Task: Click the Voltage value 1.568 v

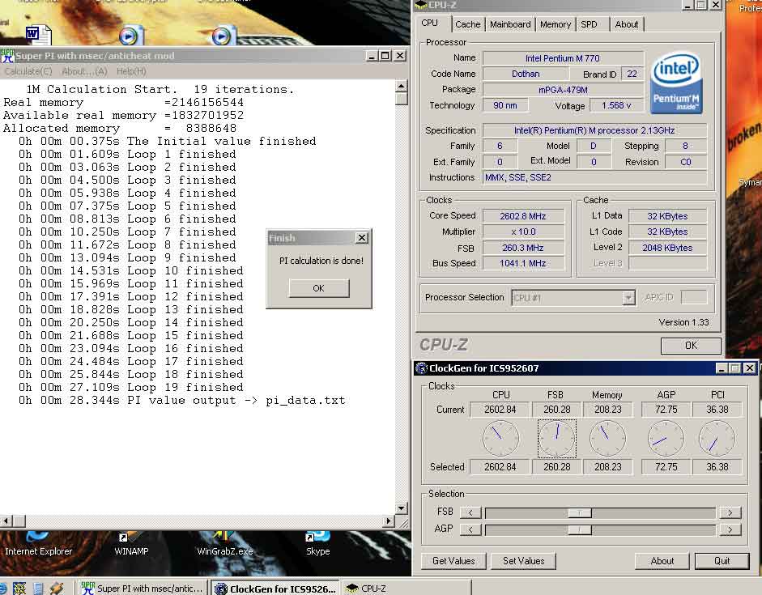Action: tap(616, 105)
